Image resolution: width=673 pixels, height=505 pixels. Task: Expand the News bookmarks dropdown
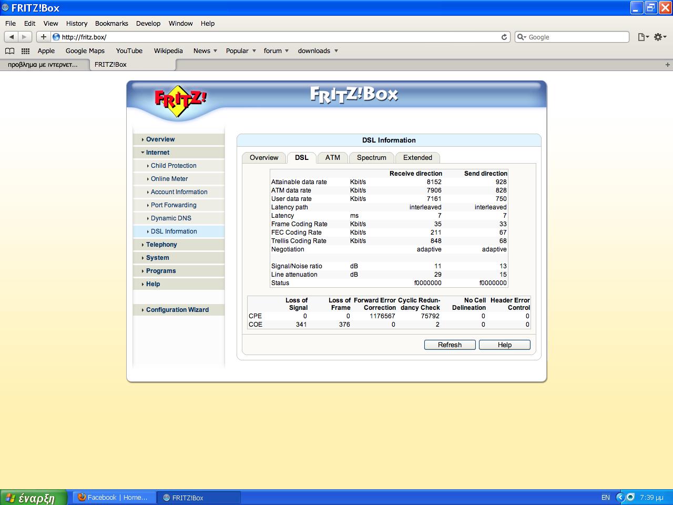coord(215,51)
